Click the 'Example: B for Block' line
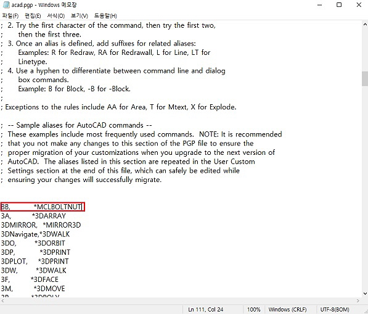The height and width of the screenshot is (314, 368). click(66, 89)
